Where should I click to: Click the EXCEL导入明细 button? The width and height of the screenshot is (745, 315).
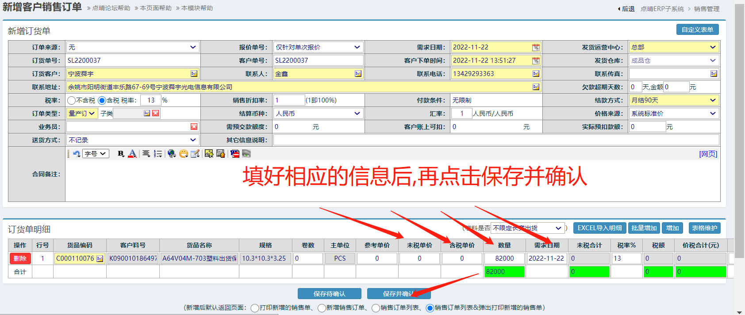point(599,228)
